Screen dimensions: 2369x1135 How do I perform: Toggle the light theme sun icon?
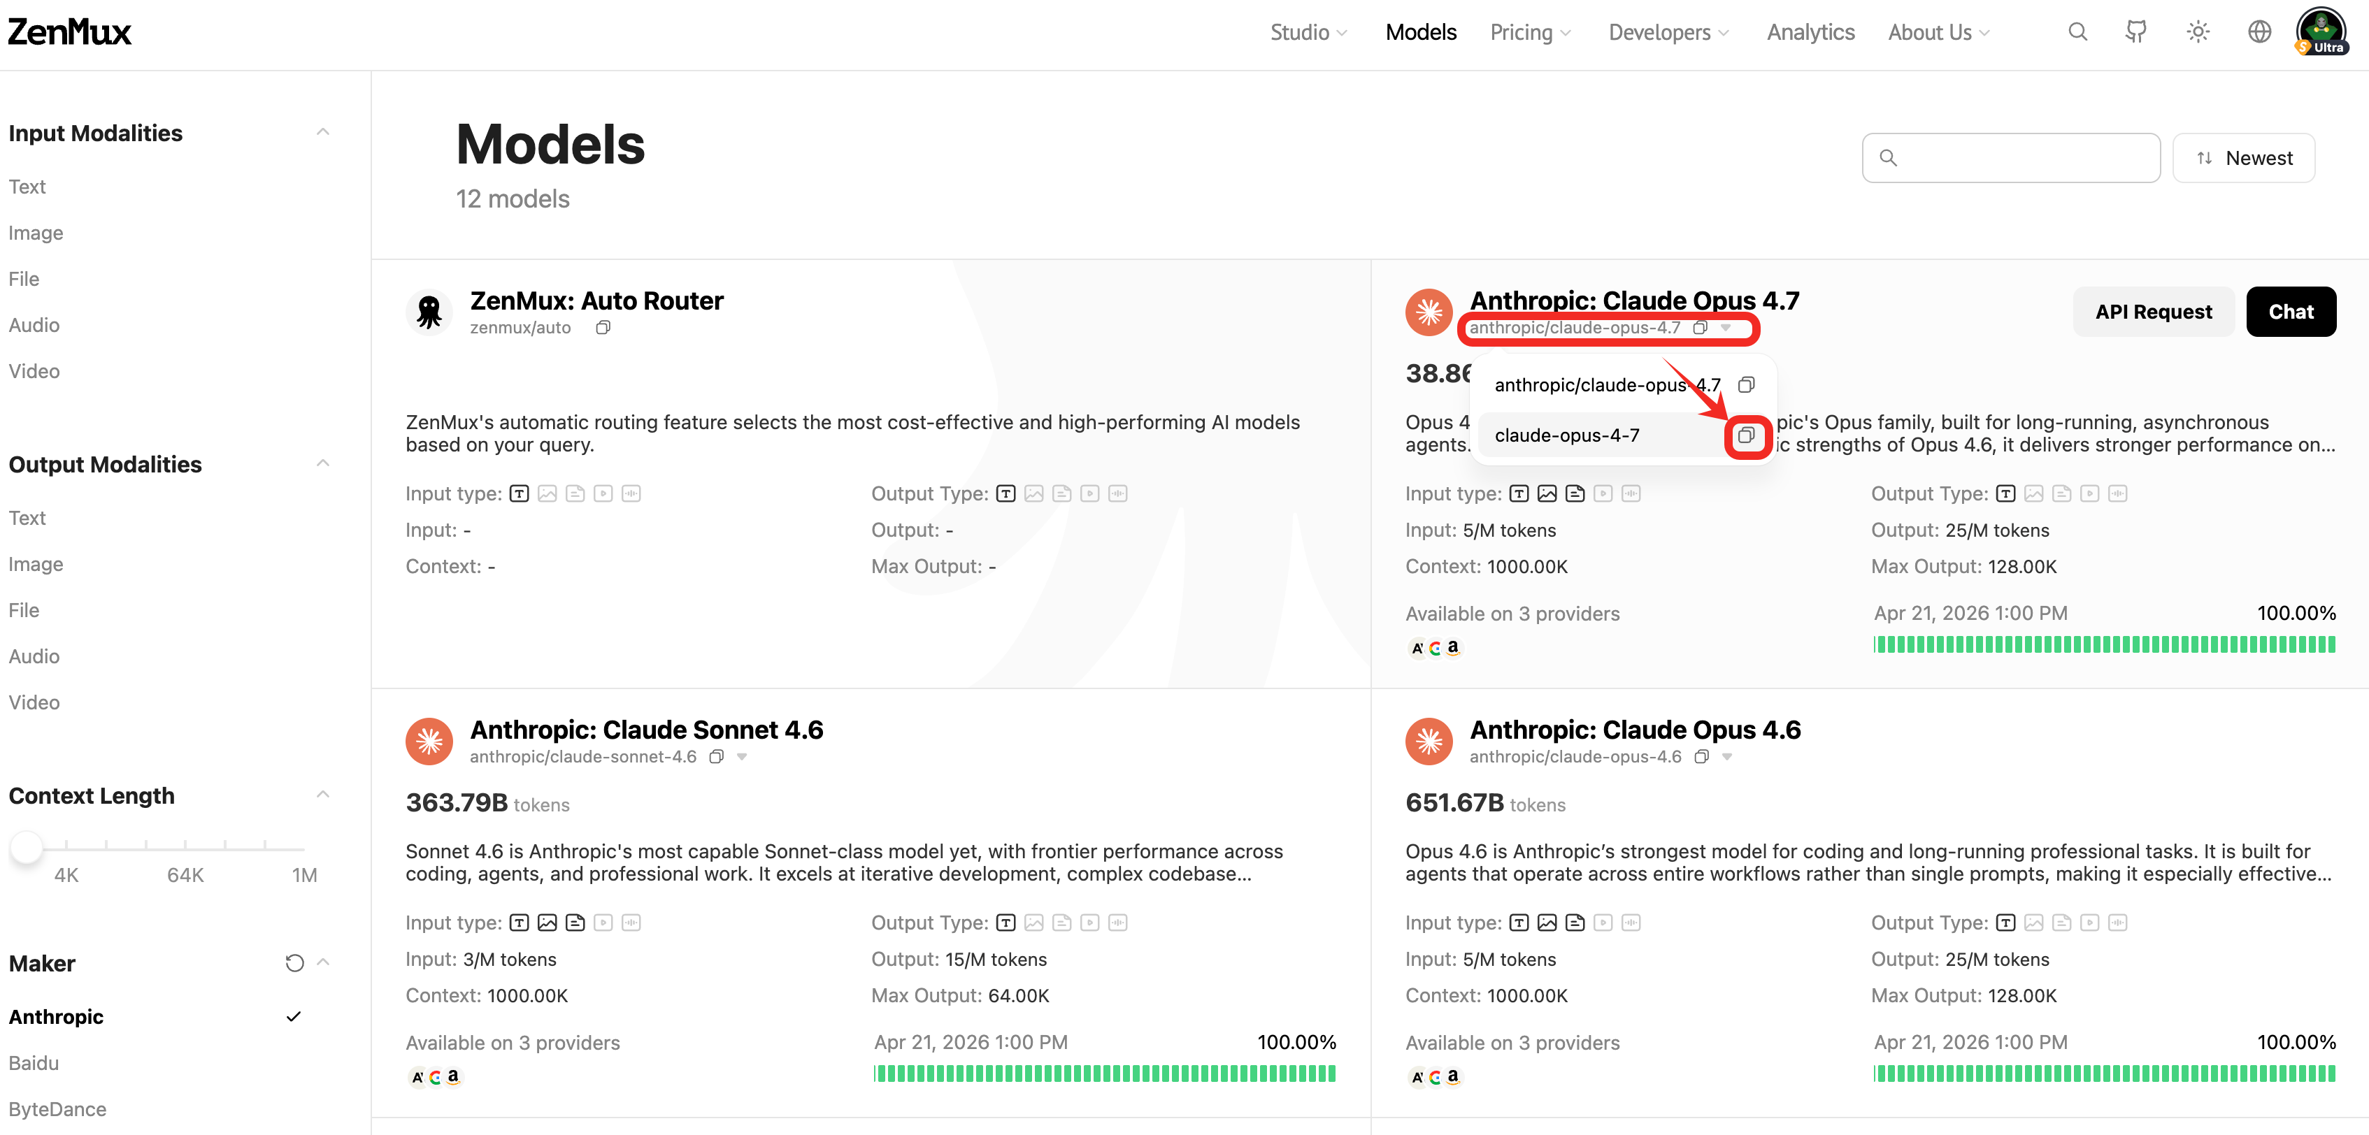point(2197,32)
